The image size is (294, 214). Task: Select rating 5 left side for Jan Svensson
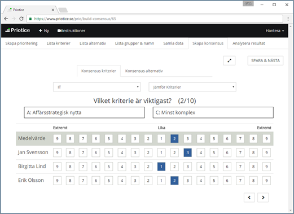point(109,152)
